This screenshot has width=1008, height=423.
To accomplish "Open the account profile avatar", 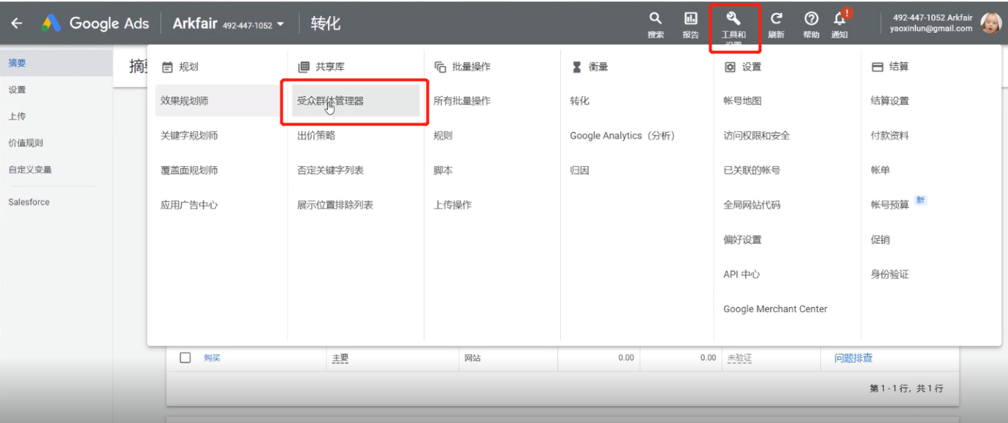I will 991,23.
